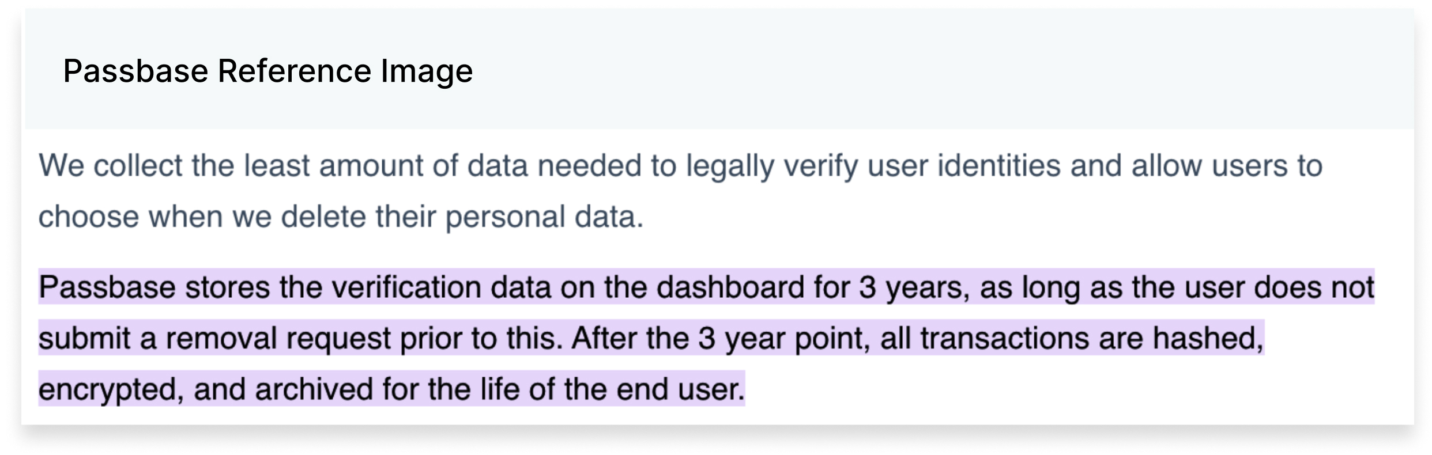The height and width of the screenshot is (455, 1432).
Task: Click the word "dashboard" in highlighted text
Action: click(730, 287)
